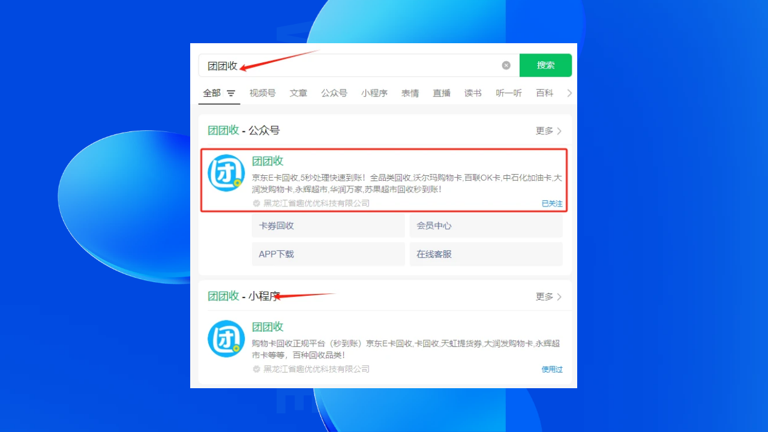768x432 pixels.
Task: Expand 更多 in the 公众号 section
Action: coord(549,131)
